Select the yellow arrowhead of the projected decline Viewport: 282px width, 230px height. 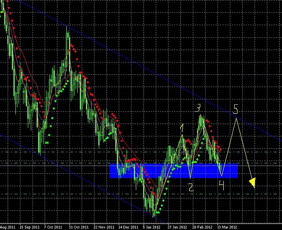253,183
